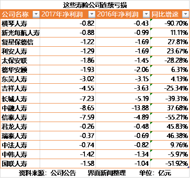Select the 公司名称 header cell
The image size is (190, 178).
pyautogui.click(x=20, y=14)
